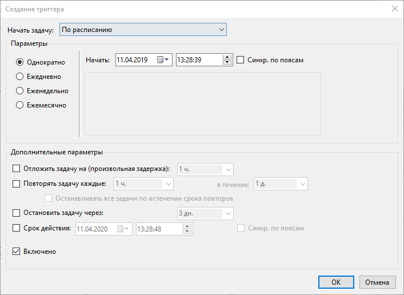The image size is (404, 295).
Task: Enable the Срок действия expiration checkbox
Action: [16, 228]
